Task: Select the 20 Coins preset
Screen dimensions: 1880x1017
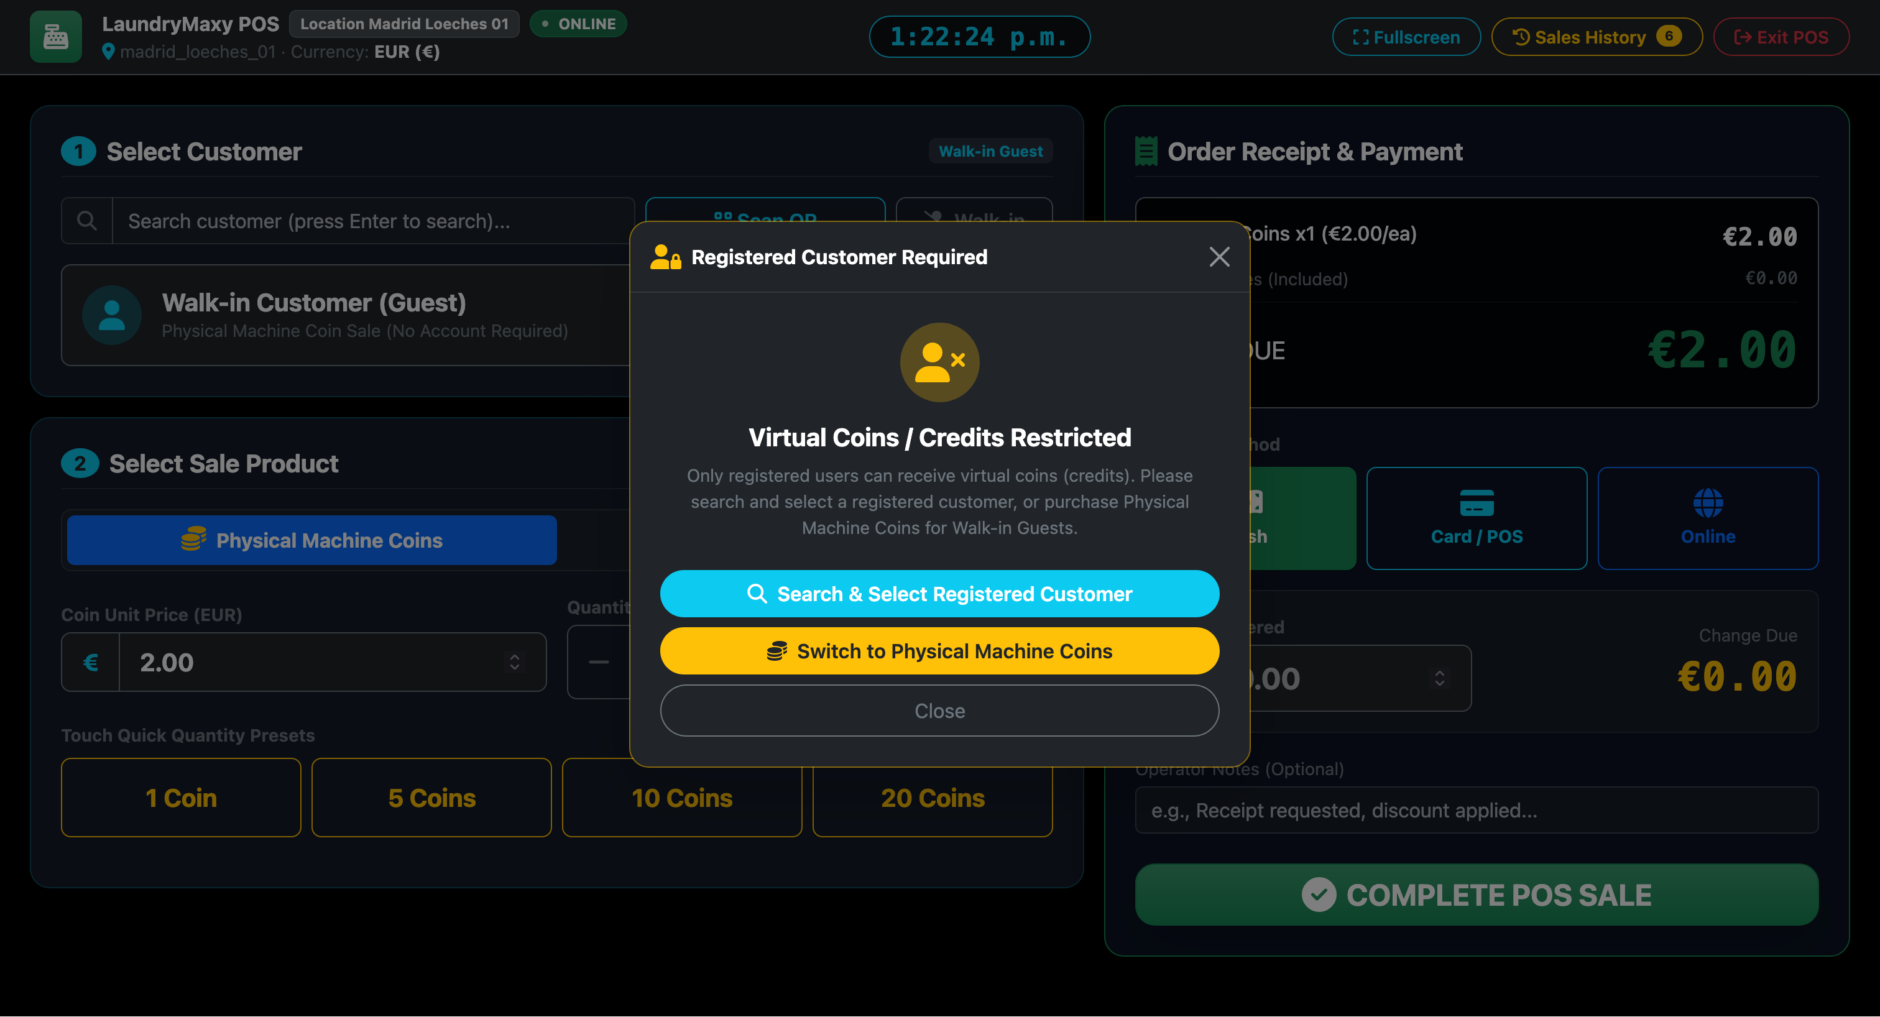Action: click(x=932, y=799)
